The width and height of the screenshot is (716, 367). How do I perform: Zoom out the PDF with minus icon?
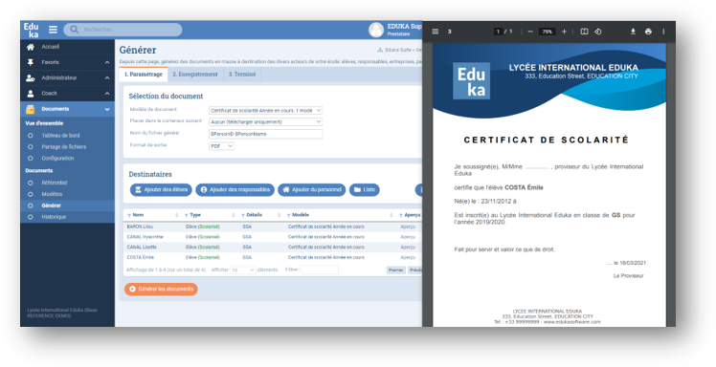coord(530,32)
